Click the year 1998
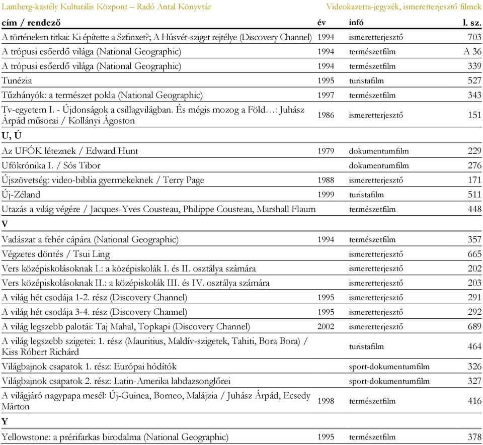Viewport: 483px width, 445px height. coord(326,401)
